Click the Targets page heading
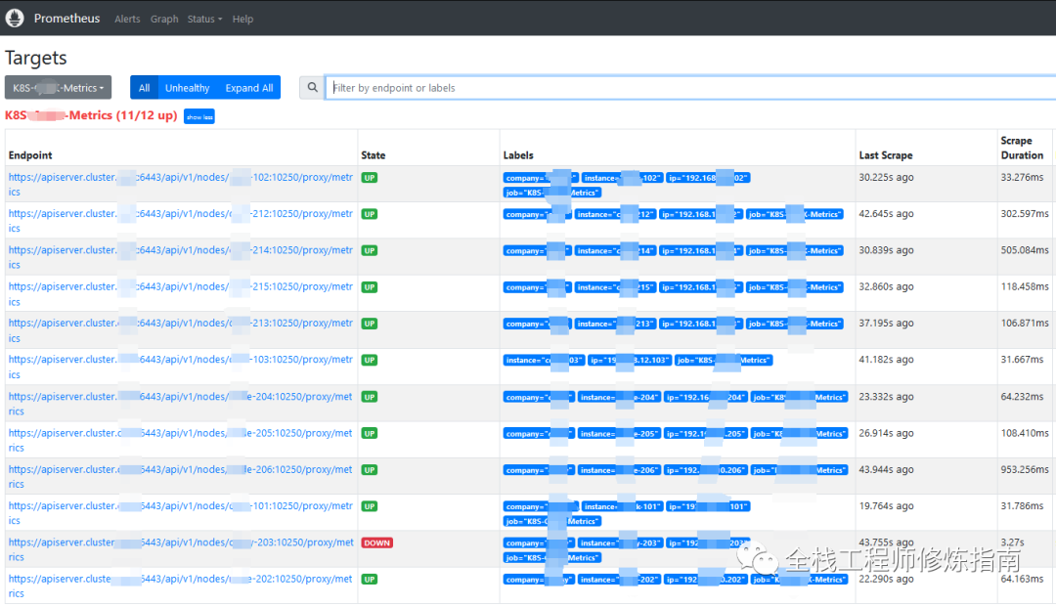Screen dimensions: 1056x607 [36, 58]
